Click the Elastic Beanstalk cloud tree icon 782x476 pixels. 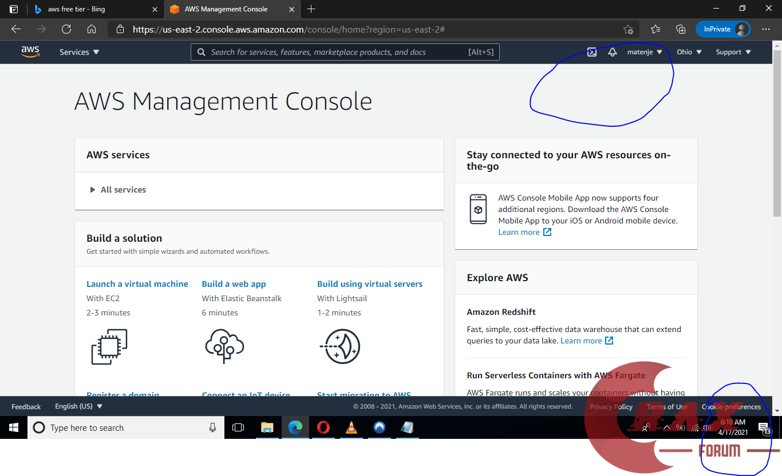[x=224, y=346]
